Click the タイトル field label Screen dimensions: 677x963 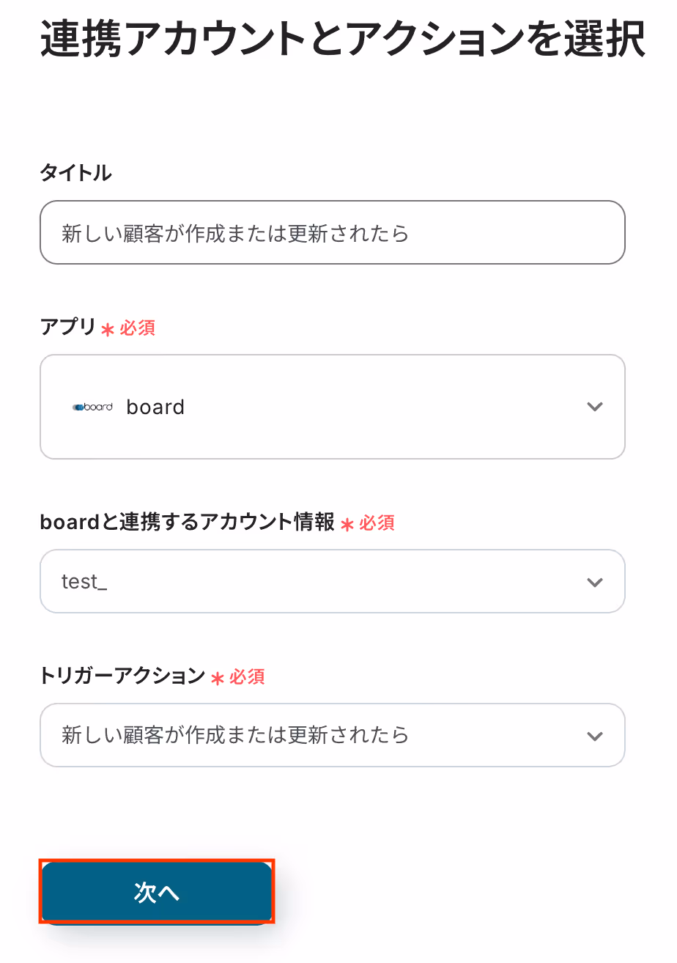(x=75, y=173)
